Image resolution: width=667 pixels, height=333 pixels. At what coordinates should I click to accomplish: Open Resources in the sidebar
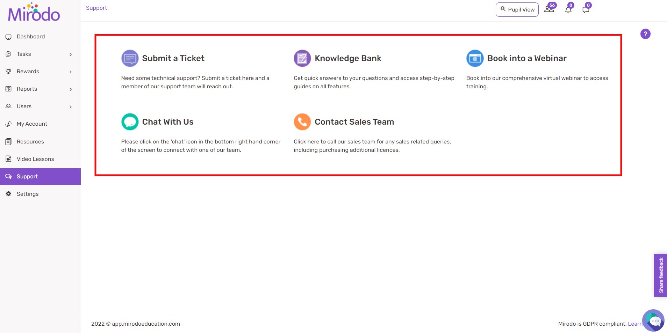click(x=40, y=141)
